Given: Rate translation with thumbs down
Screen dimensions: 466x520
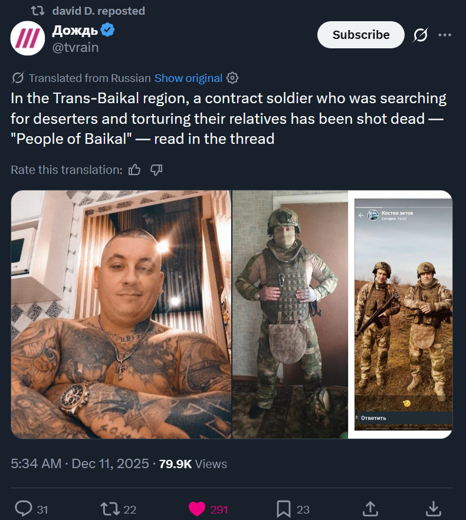Looking at the screenshot, I should pos(156,170).
